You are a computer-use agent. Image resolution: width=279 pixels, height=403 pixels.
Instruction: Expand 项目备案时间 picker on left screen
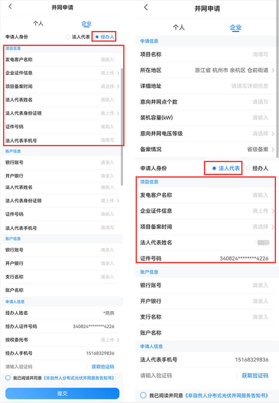pyautogui.click(x=118, y=86)
